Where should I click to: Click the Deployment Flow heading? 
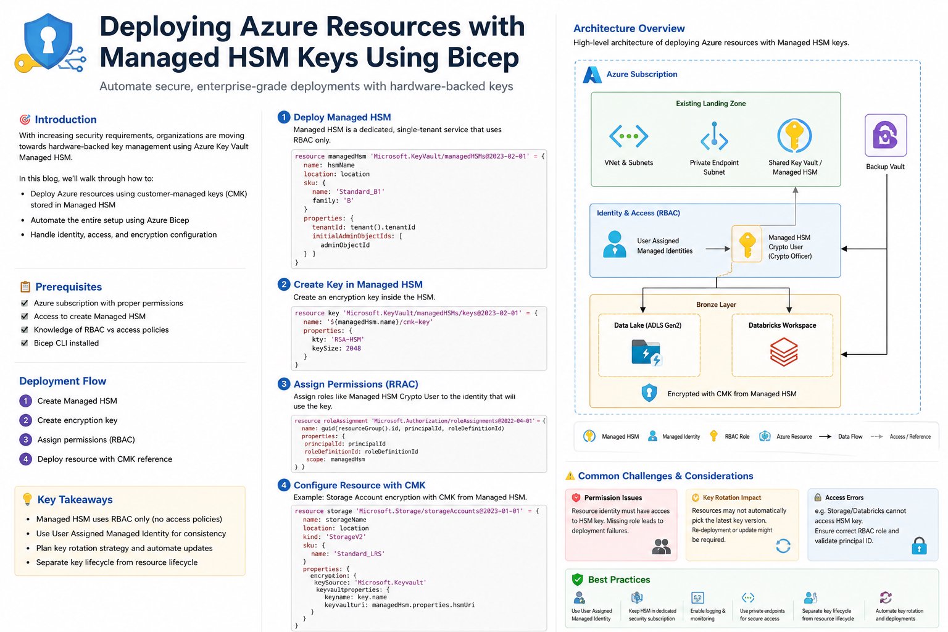[62, 381]
